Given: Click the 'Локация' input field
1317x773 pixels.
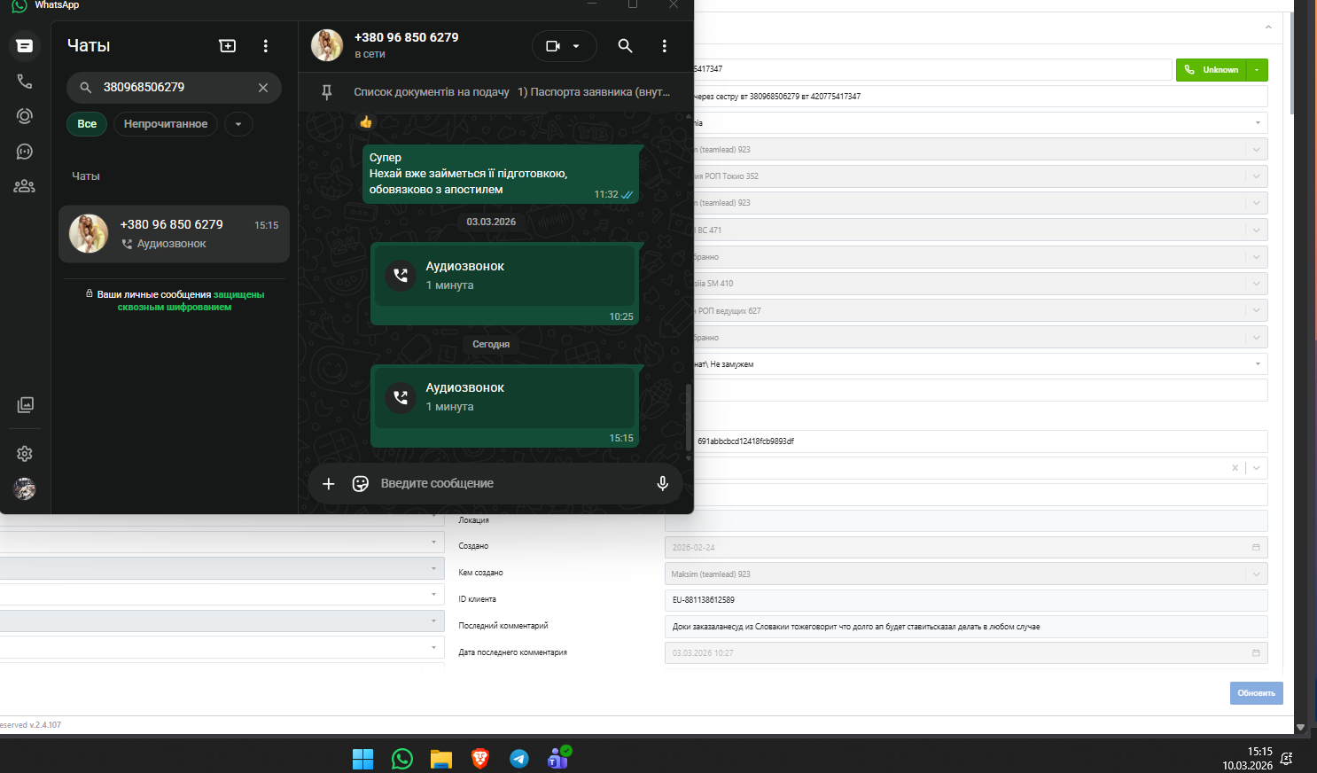Looking at the screenshot, I should (966, 521).
